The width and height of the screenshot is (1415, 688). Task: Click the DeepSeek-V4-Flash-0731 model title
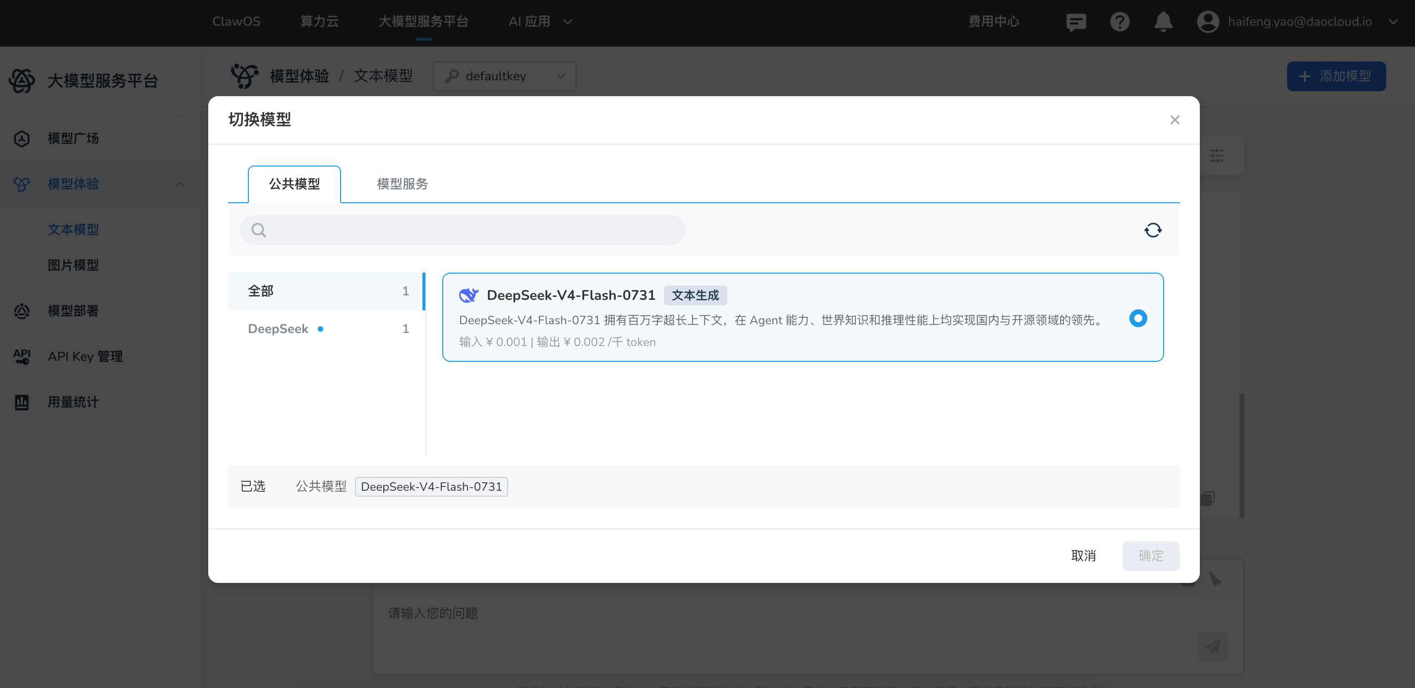[x=571, y=295]
